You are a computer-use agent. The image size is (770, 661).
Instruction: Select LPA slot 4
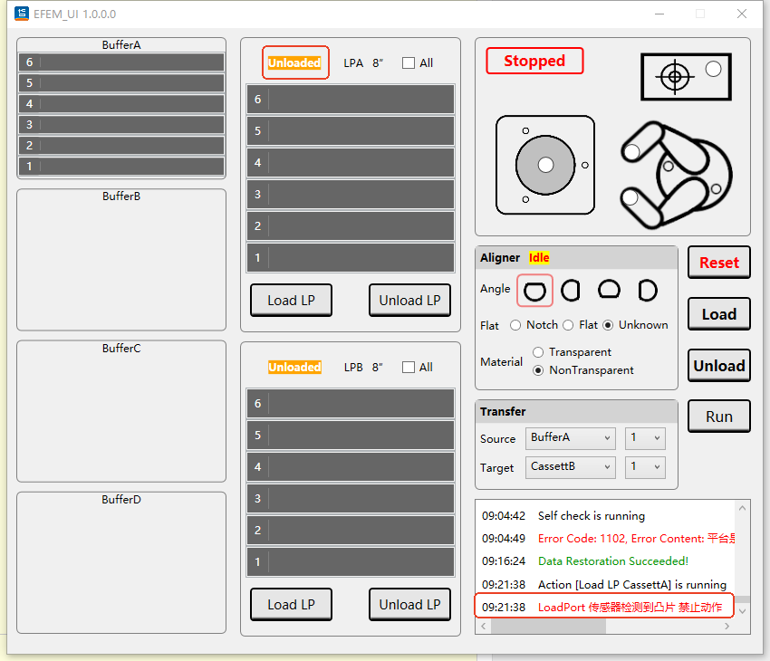tap(351, 162)
